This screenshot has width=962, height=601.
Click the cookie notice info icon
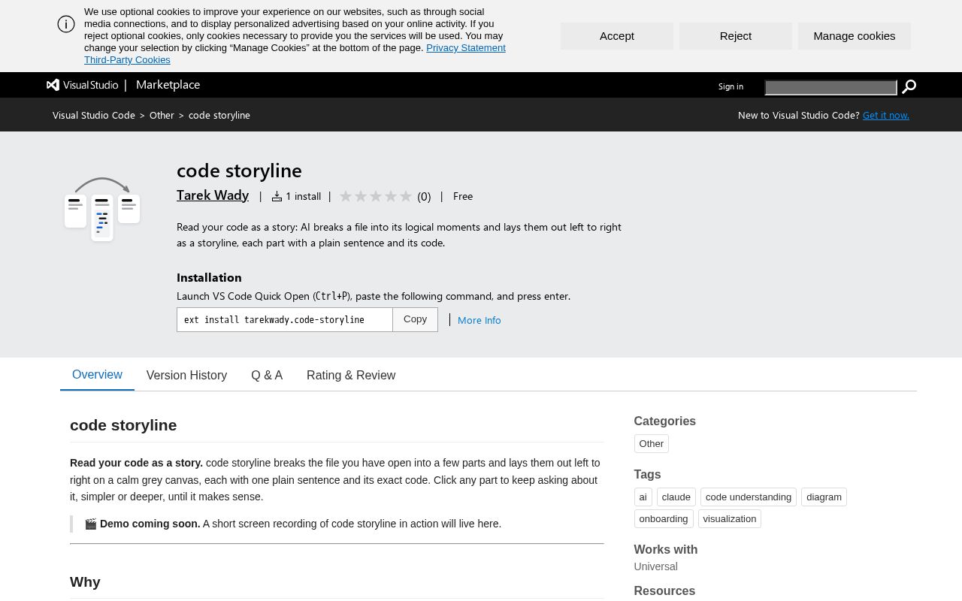pyautogui.click(x=66, y=24)
